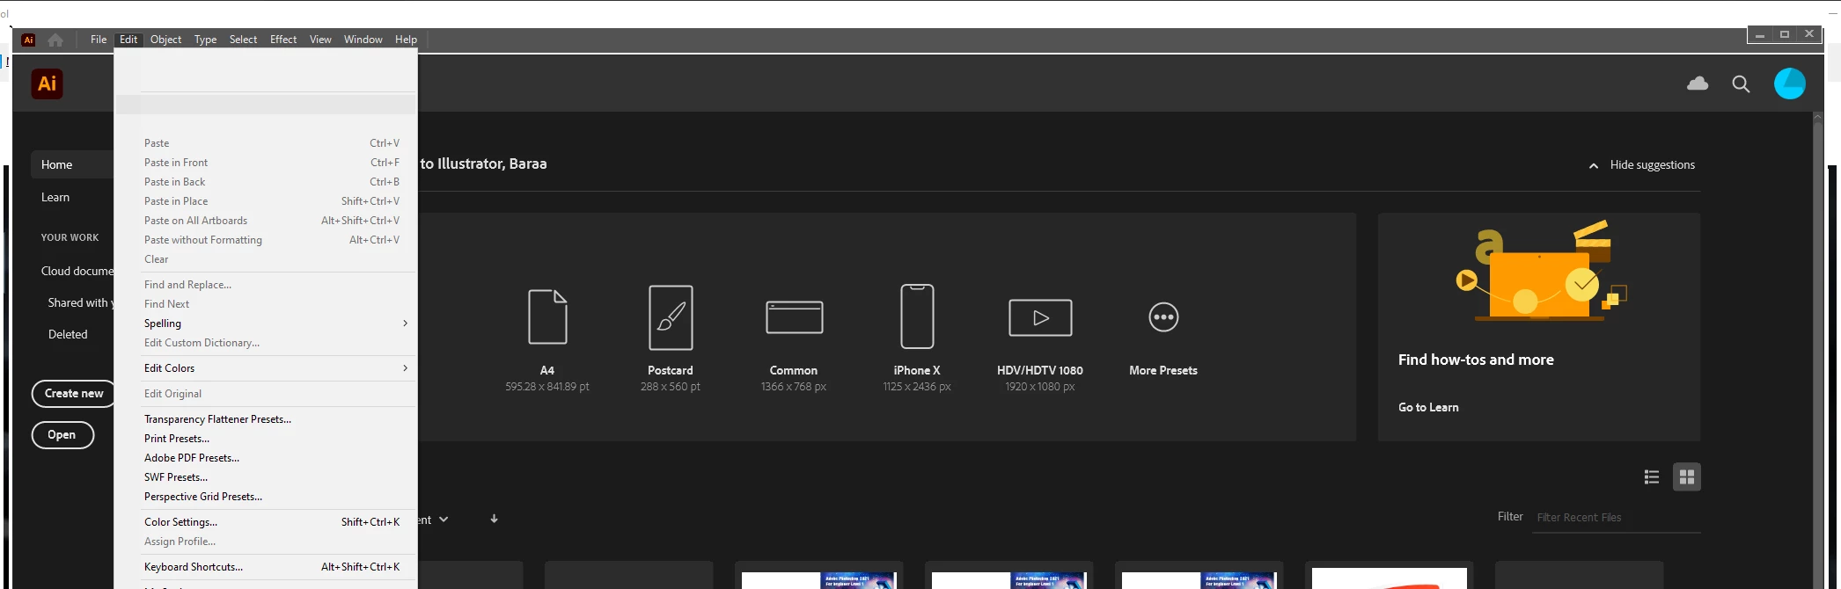
Task: Open the Select menu
Action: coord(243,40)
